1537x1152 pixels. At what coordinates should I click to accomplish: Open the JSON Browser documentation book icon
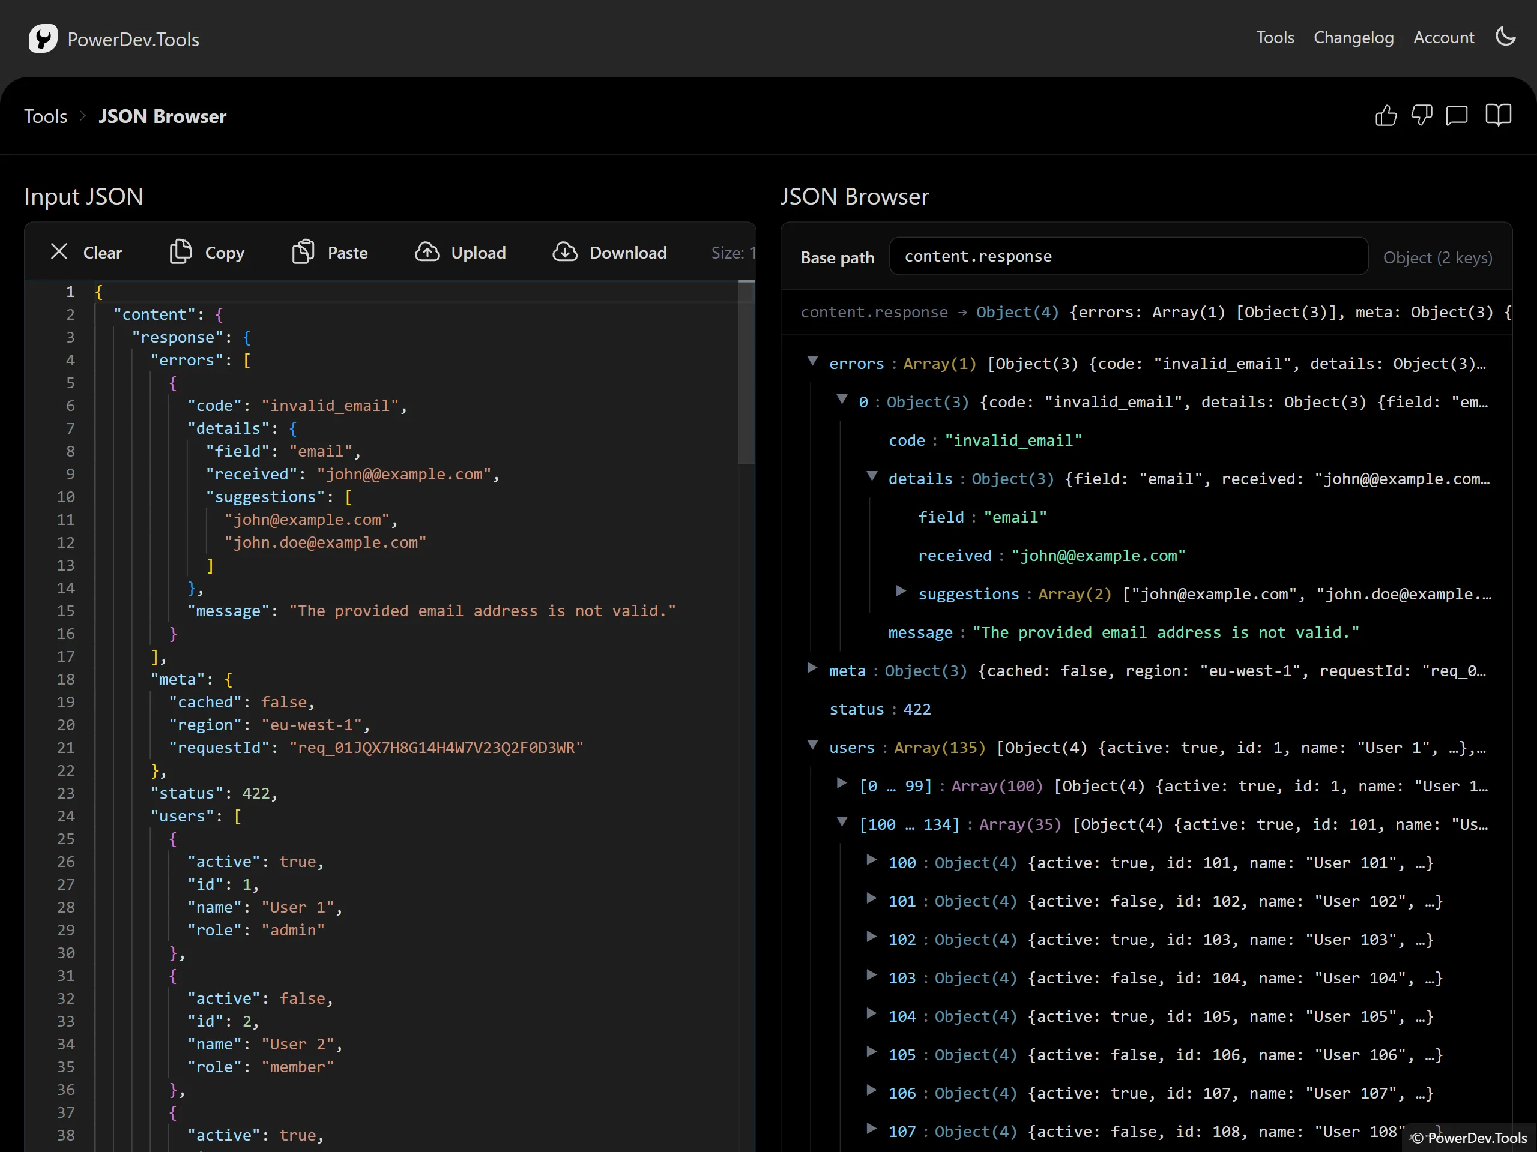1499,115
